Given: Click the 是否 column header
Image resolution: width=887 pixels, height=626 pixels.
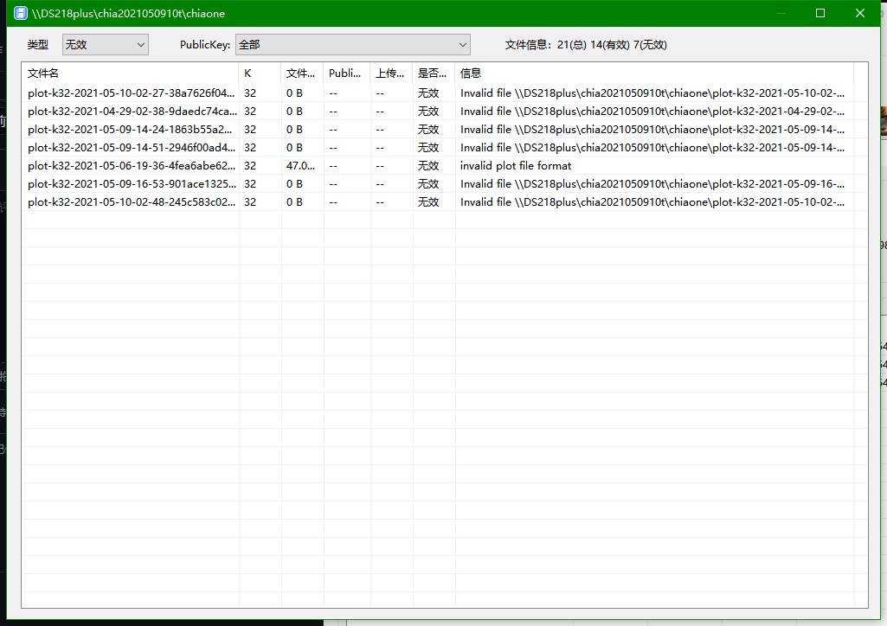Looking at the screenshot, I should click(431, 73).
